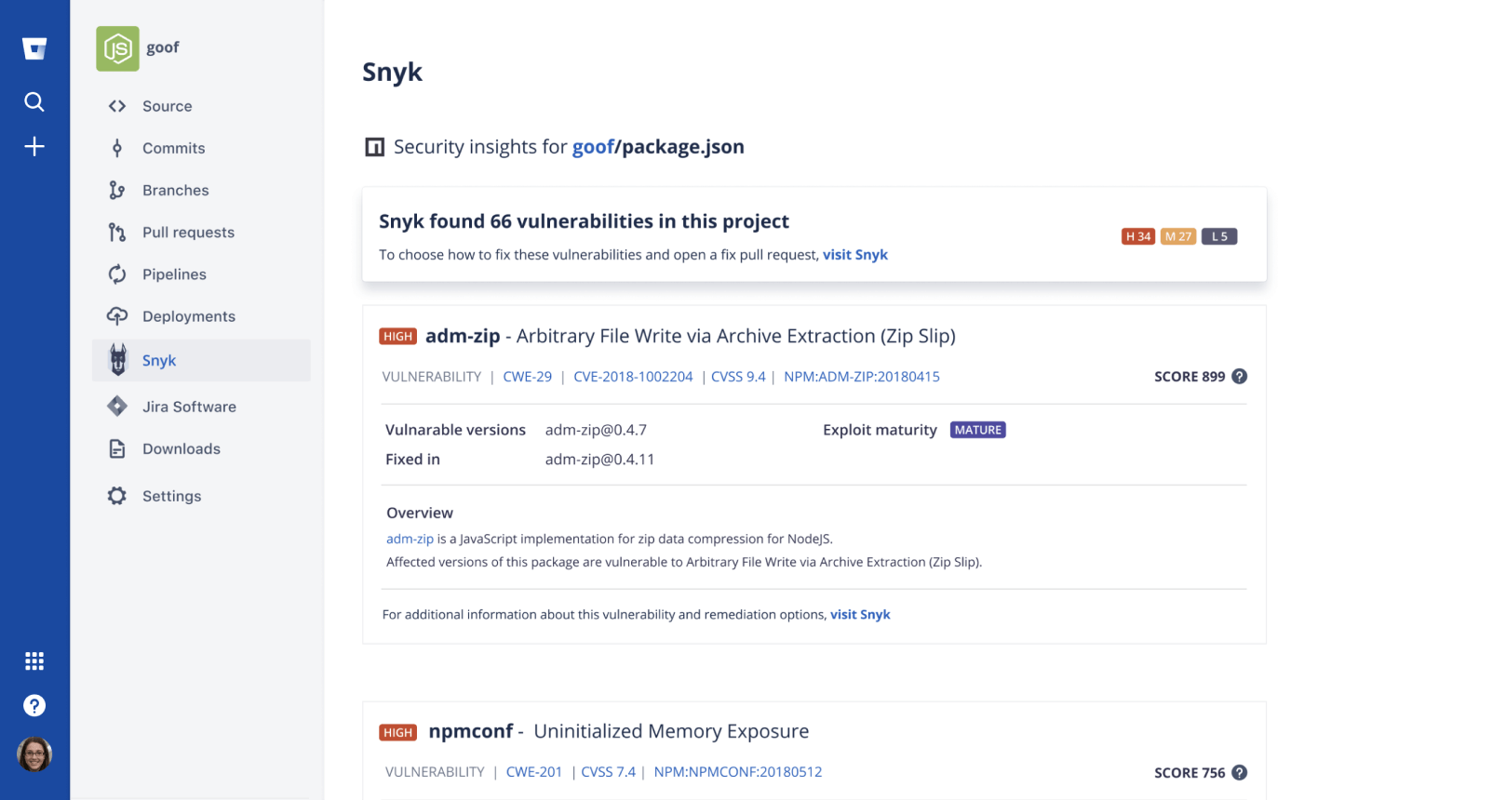Open the NPM:NPMCONF:20180512 link
This screenshot has width=1506, height=800.
(737, 772)
